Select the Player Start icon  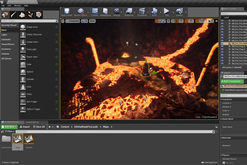(23, 57)
